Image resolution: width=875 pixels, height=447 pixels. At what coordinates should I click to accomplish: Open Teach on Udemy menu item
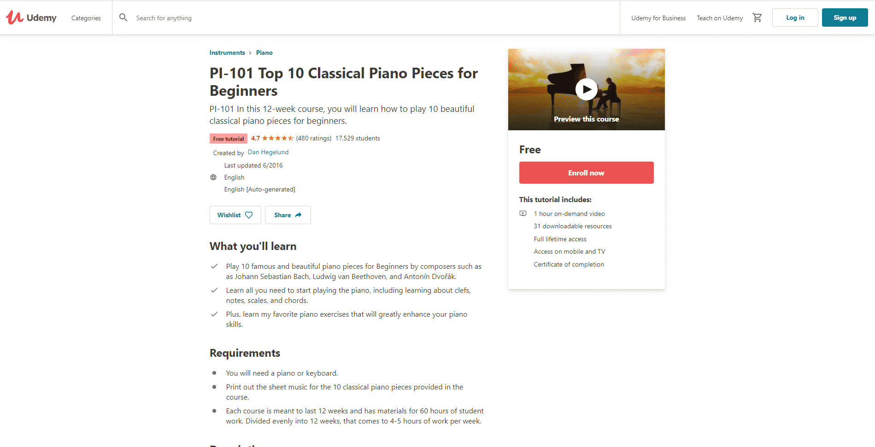(719, 18)
